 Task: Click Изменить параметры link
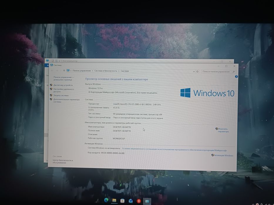point(223,130)
